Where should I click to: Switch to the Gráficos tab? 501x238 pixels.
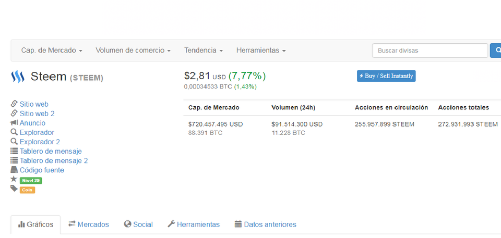click(x=35, y=224)
